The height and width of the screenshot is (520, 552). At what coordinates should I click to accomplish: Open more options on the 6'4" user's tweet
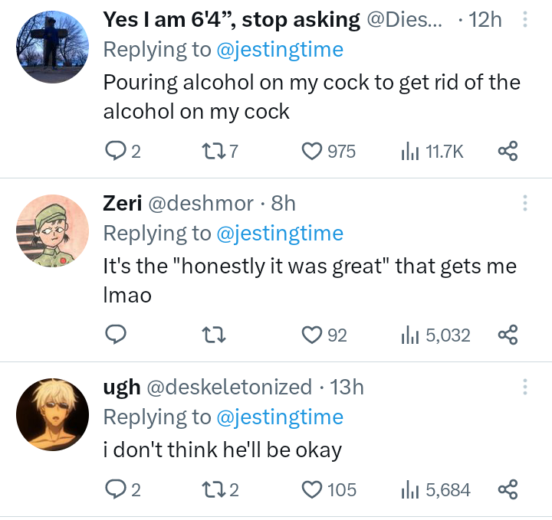524,19
